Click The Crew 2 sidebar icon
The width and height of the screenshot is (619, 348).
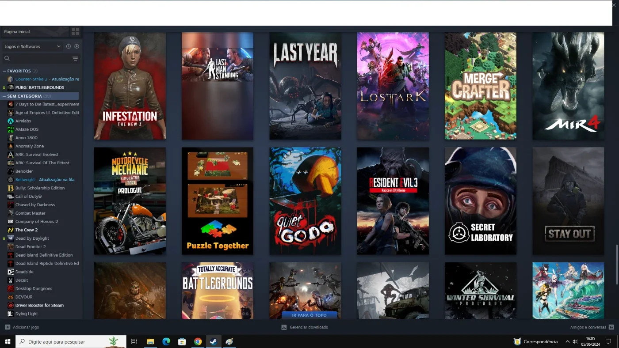[x=11, y=230]
